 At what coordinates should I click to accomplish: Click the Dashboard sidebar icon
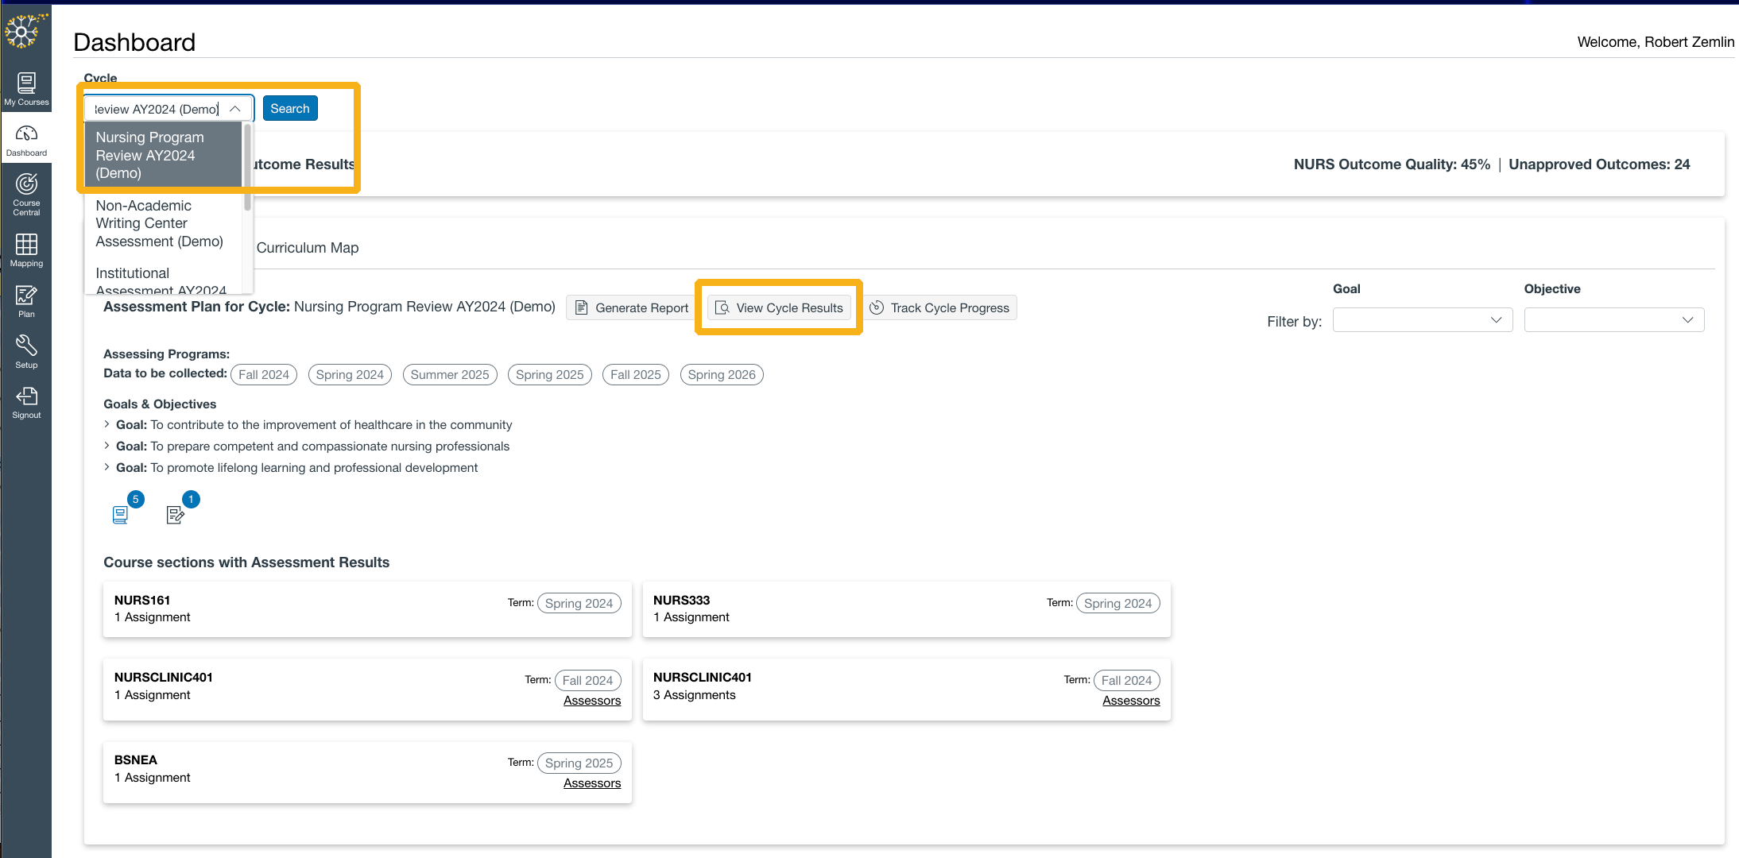coord(26,141)
